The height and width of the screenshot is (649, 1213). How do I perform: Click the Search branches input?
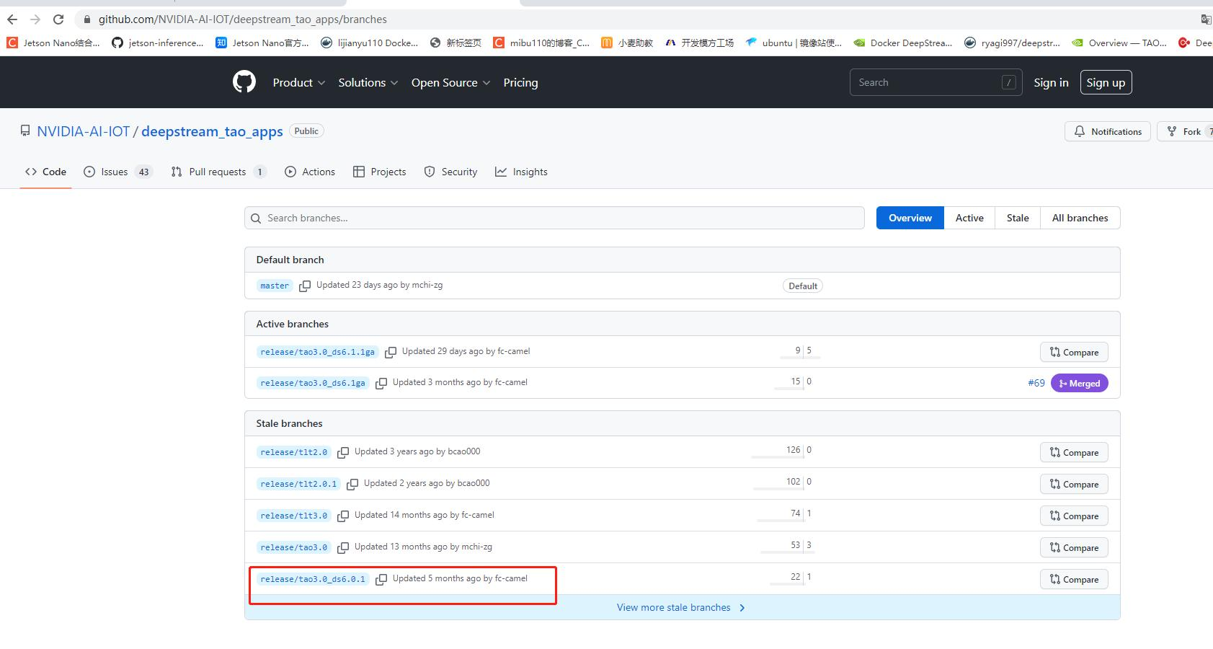pyautogui.click(x=554, y=218)
